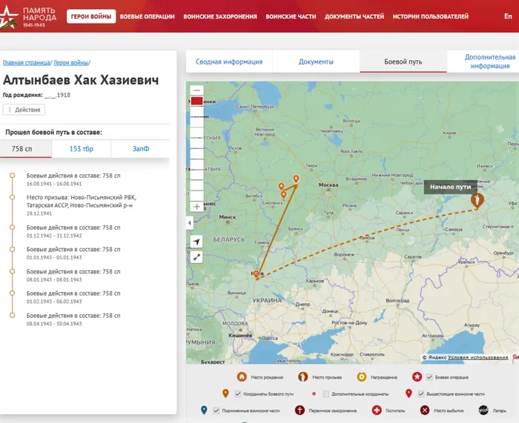
Task: Open Воинские захоронения in top navigation
Action: click(220, 16)
